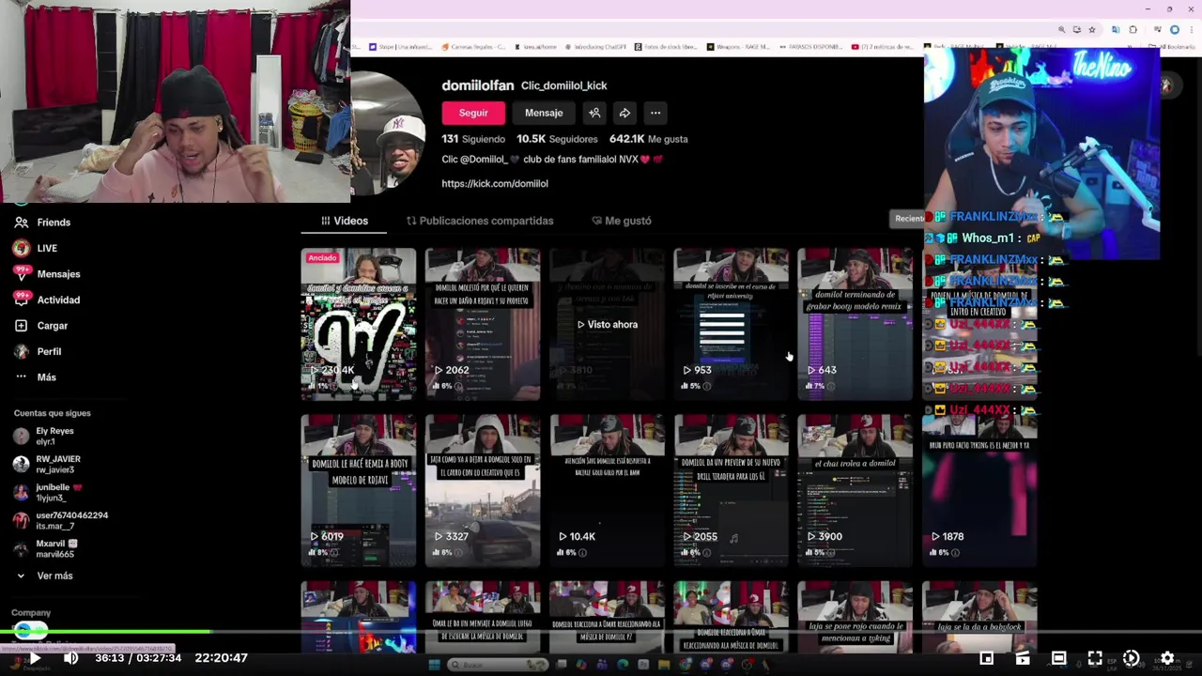Open the pinned Anclado video thumbnail
The width and height of the screenshot is (1202, 676).
358,324
